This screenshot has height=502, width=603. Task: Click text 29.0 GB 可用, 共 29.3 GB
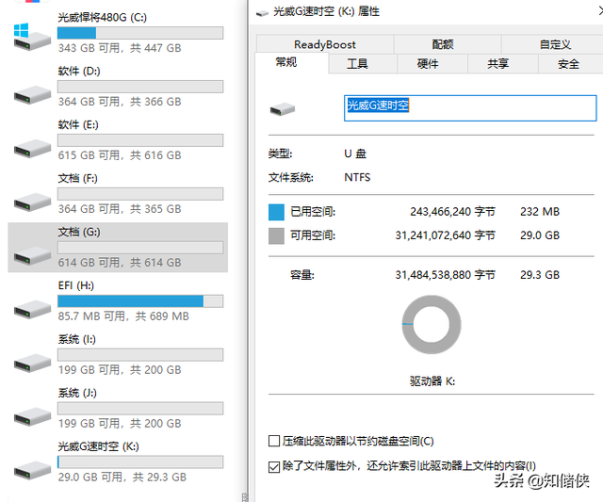(x=122, y=478)
